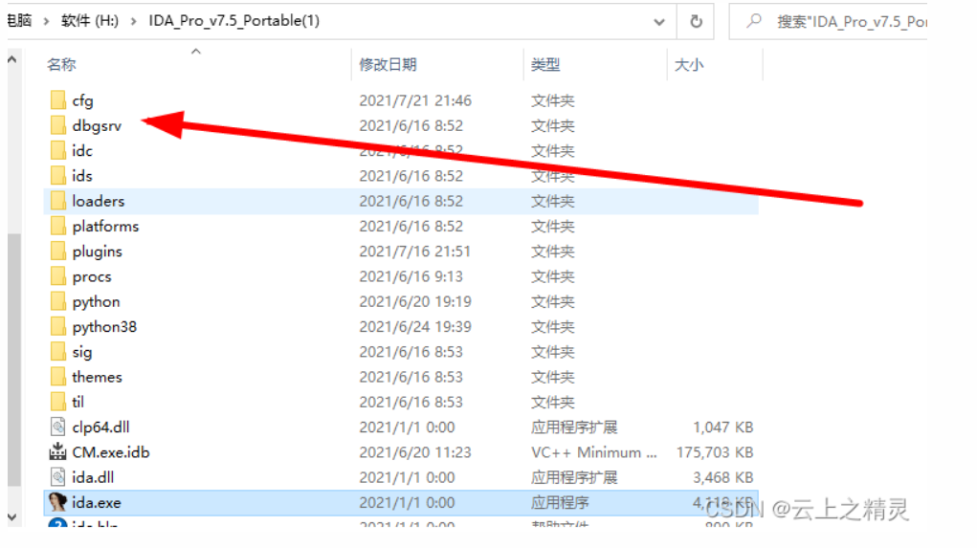Image resolution: width=977 pixels, height=548 pixels.
Task: Select the python folder icon
Action: tap(58, 301)
